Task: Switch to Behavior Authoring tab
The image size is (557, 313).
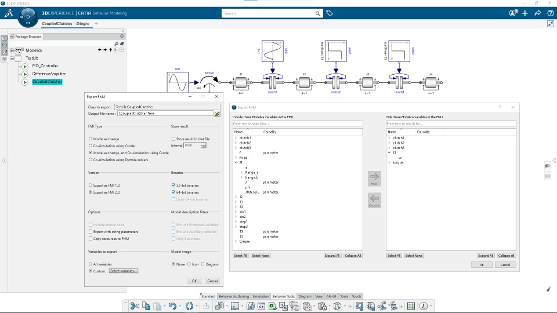Action: point(234,296)
